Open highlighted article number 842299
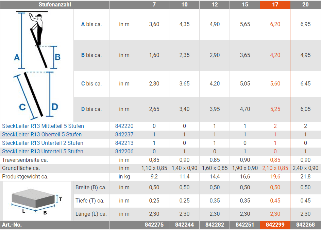 (x=275, y=225)
